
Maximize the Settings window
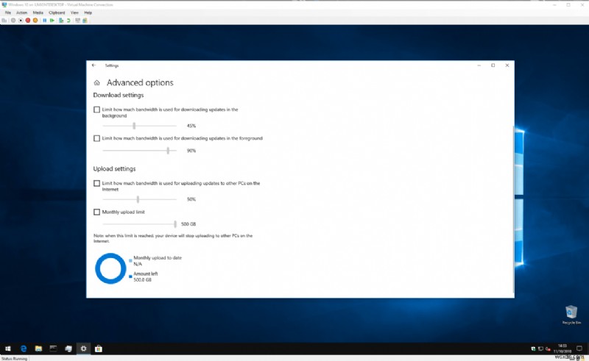493,65
